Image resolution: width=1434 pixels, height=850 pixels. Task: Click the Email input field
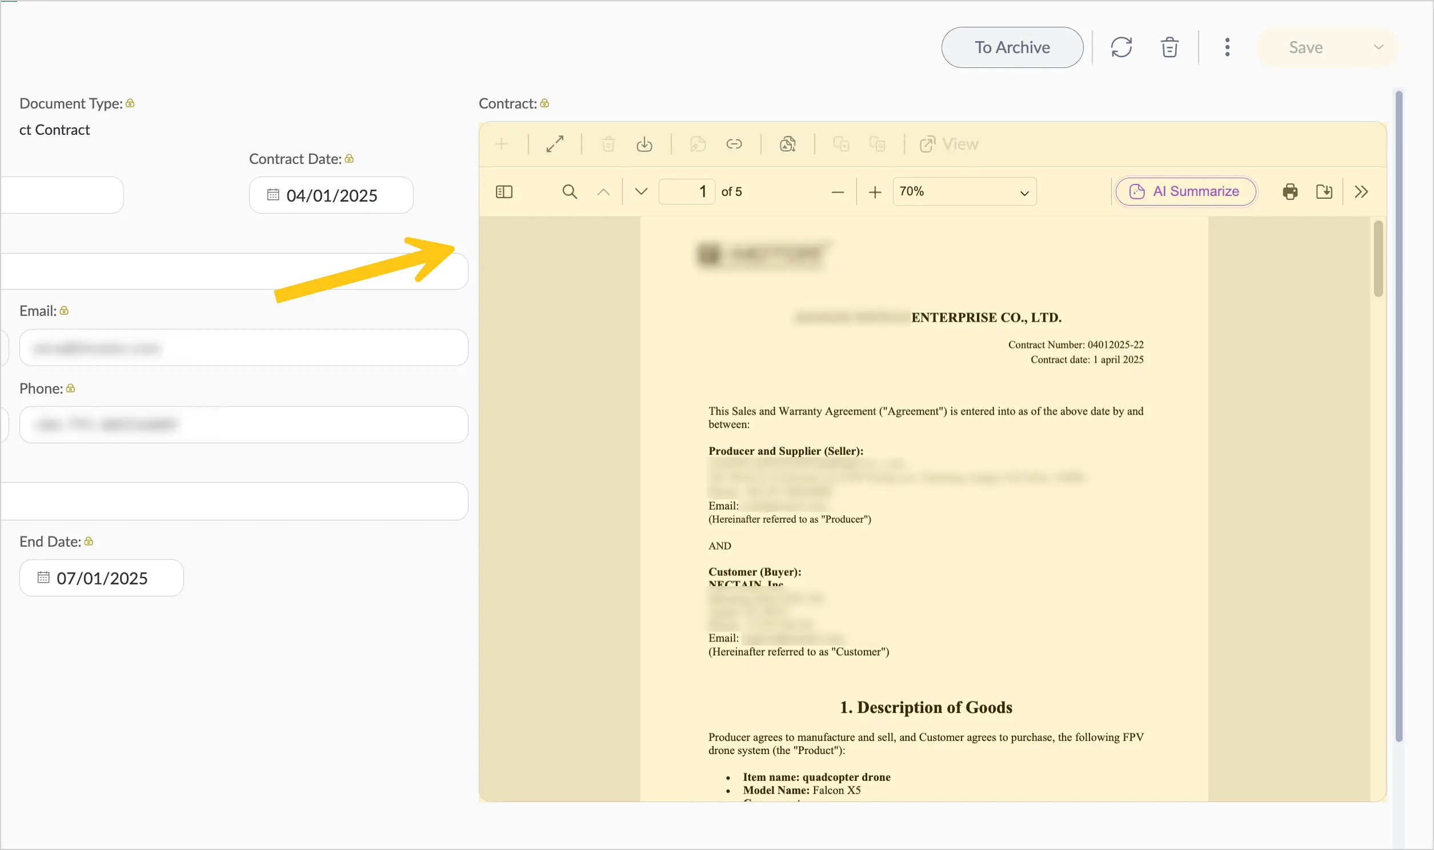pos(244,348)
